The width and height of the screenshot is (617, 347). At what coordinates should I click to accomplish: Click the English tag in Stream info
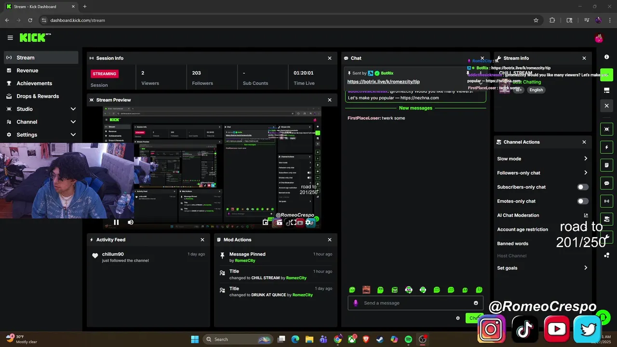(536, 90)
